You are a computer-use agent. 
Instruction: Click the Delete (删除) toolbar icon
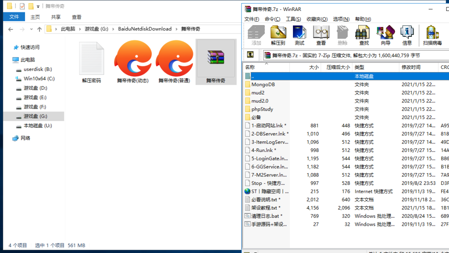click(x=342, y=35)
